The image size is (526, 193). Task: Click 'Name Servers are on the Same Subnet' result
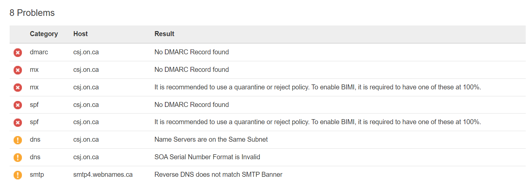[x=211, y=139]
